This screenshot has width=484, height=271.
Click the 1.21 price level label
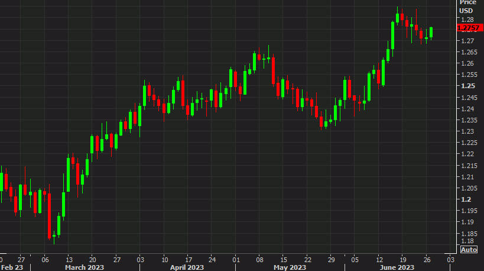coord(467,177)
